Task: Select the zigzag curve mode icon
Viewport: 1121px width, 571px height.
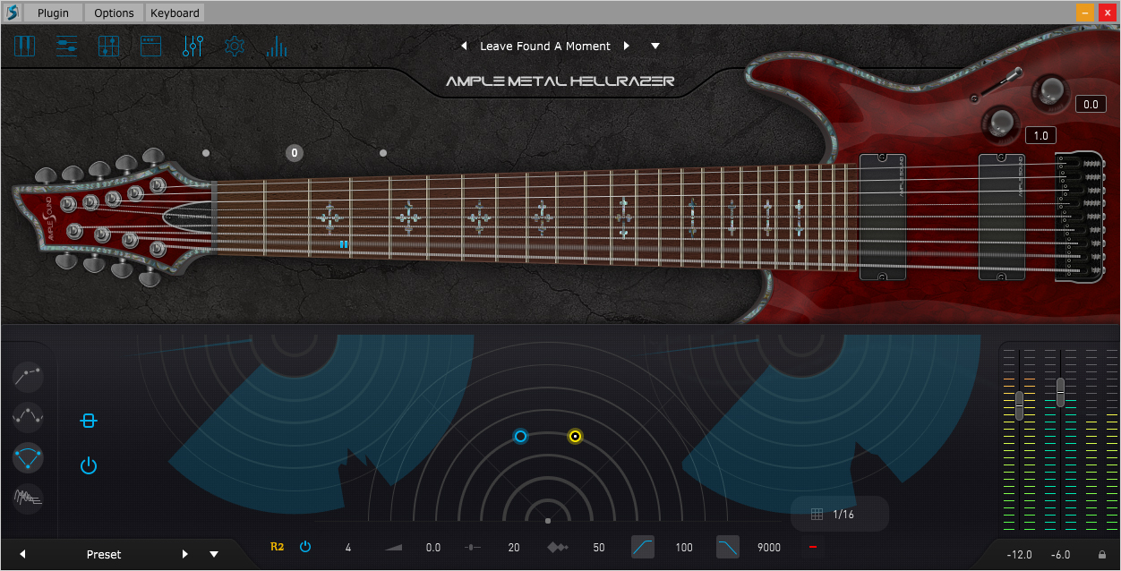Action: tap(29, 416)
